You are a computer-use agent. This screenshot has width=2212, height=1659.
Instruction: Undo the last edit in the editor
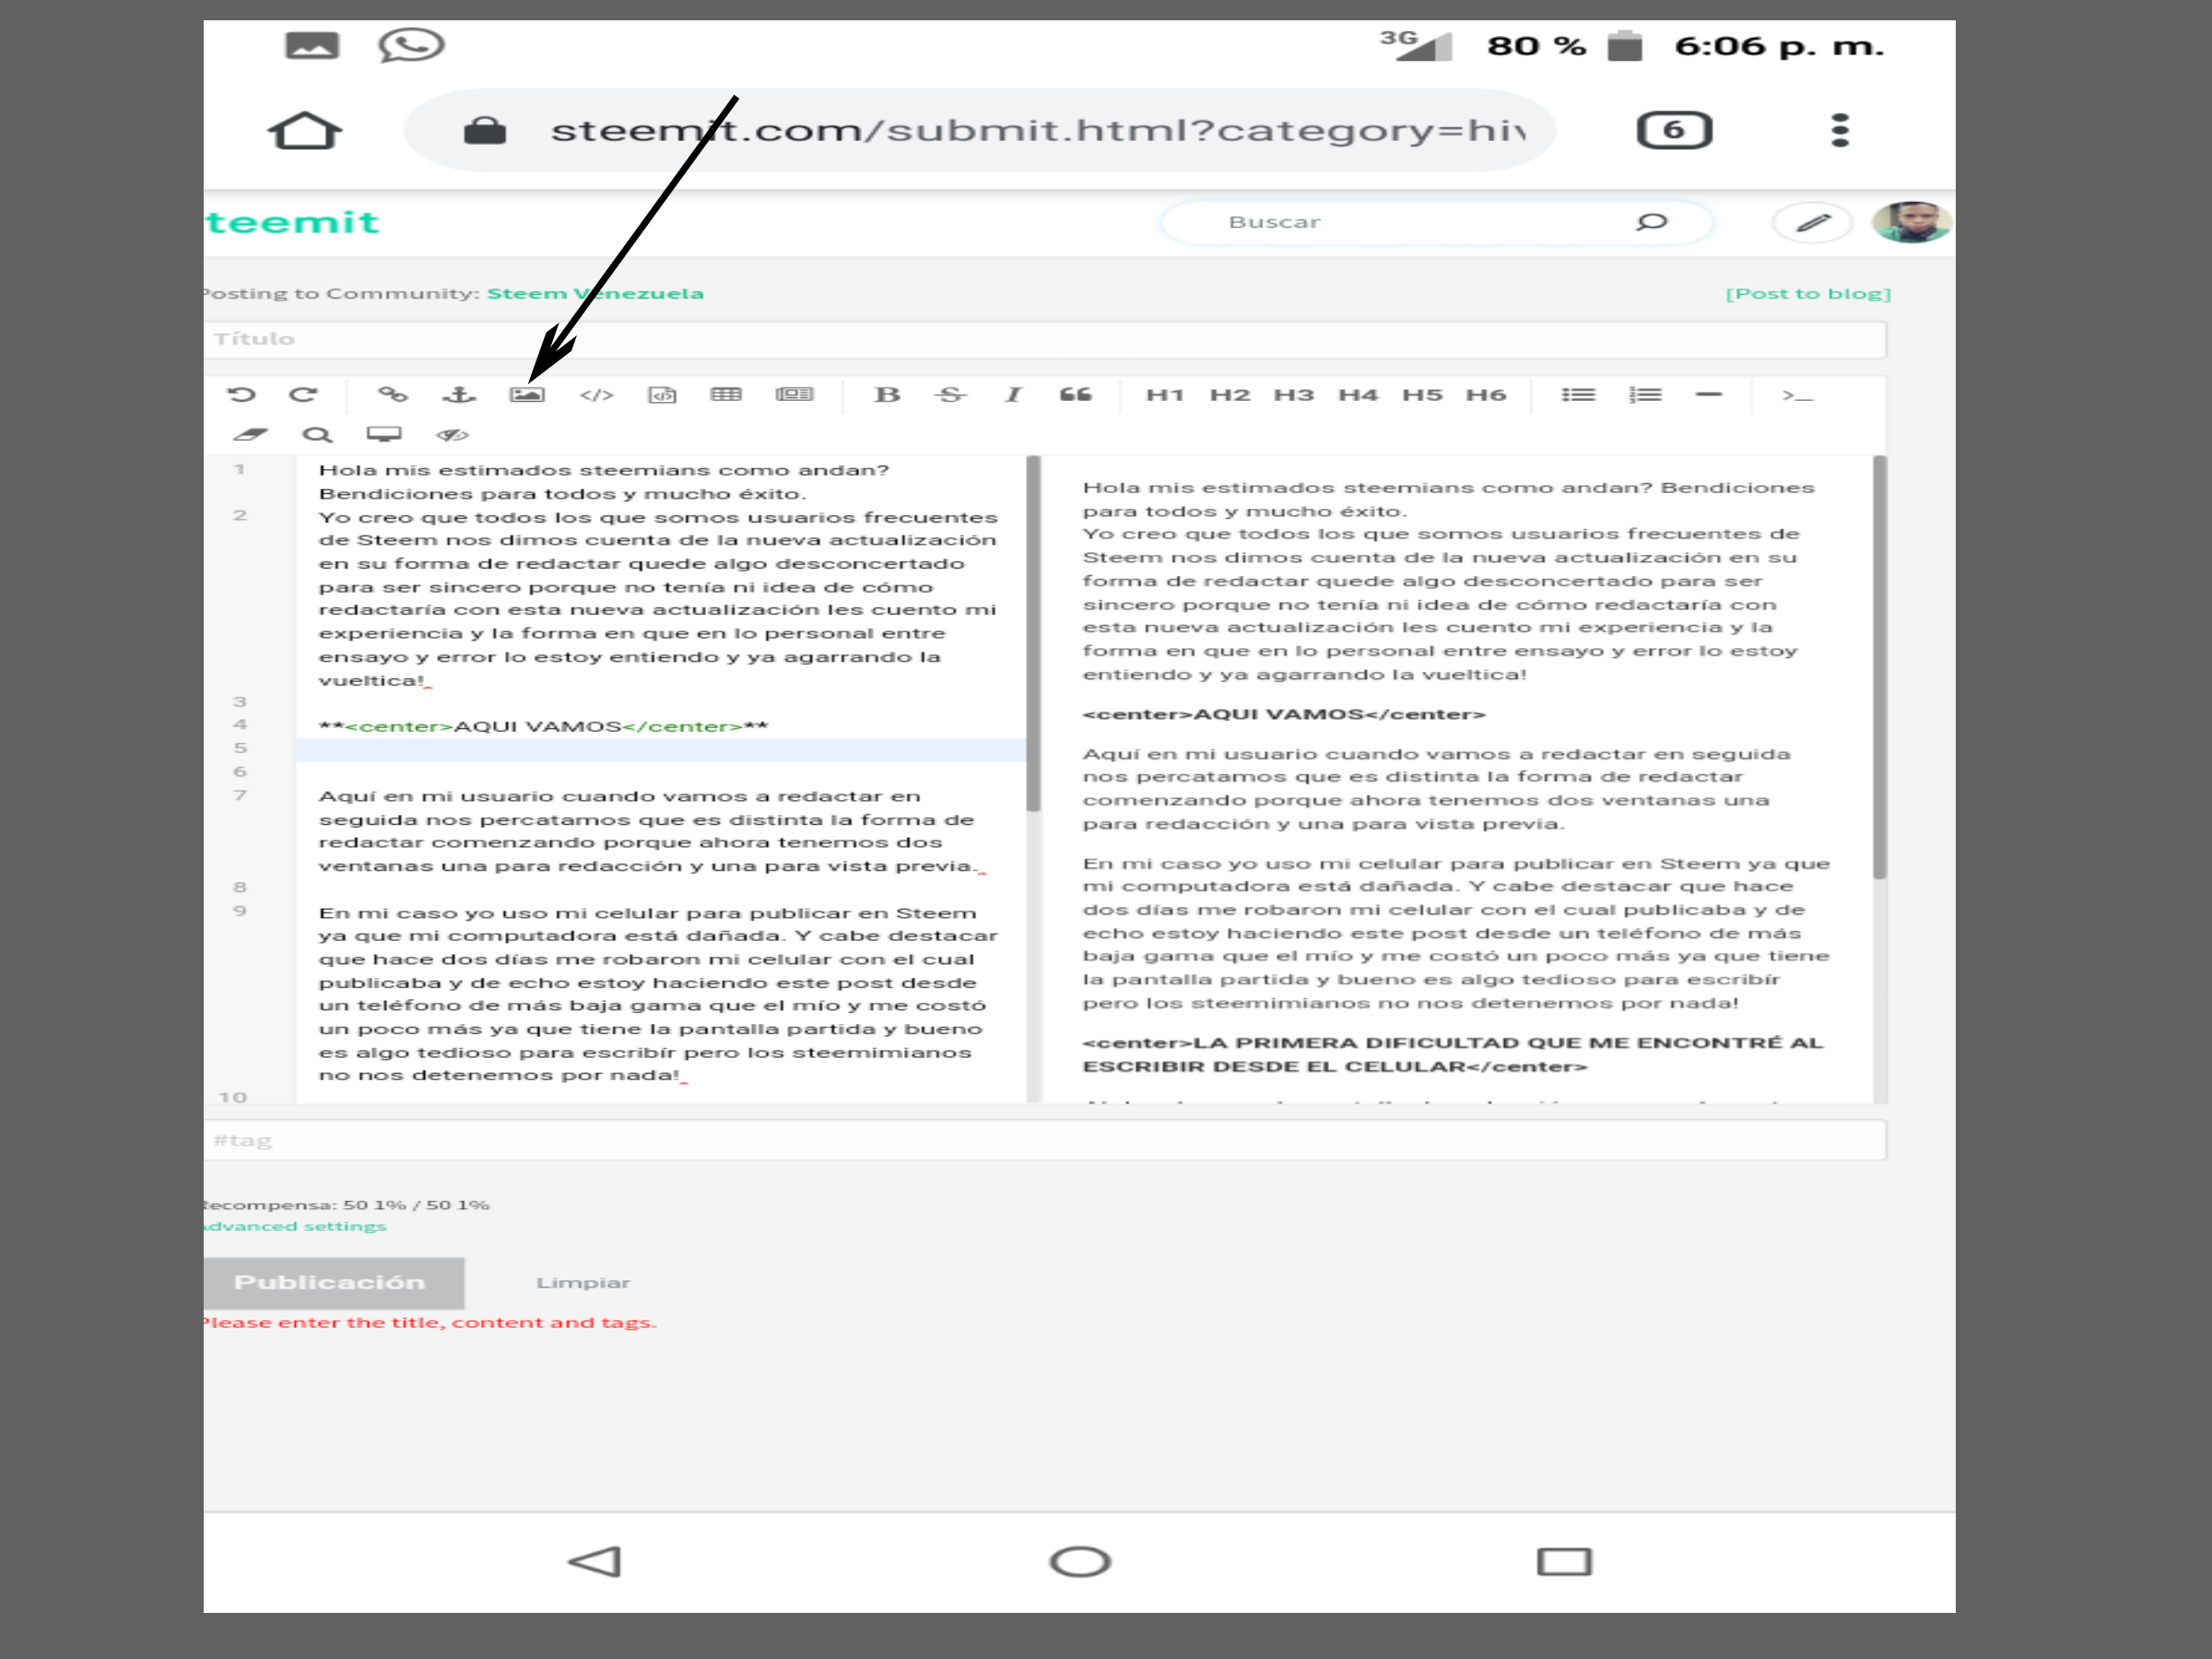[x=241, y=394]
